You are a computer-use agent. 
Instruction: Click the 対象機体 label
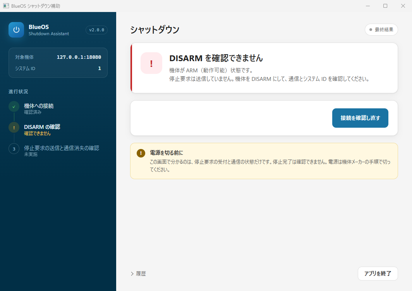tap(24, 57)
